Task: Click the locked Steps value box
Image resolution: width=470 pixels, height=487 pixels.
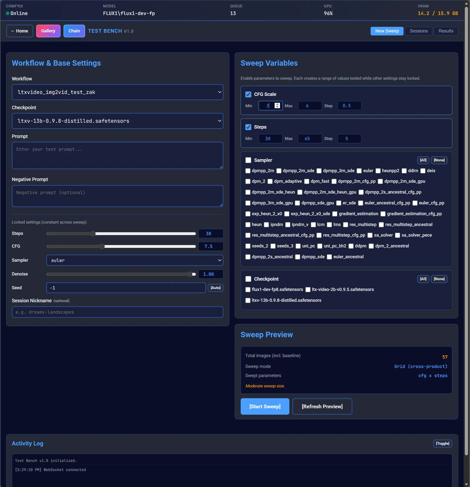Action: pos(211,234)
